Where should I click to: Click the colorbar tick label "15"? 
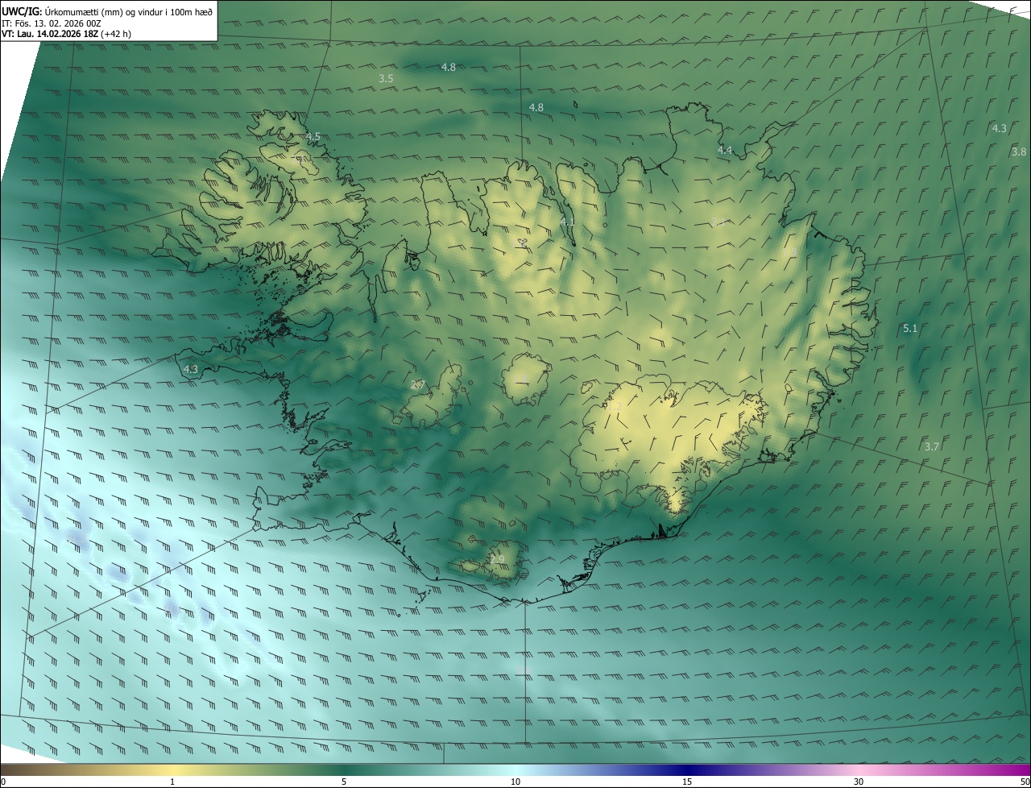[x=687, y=782]
